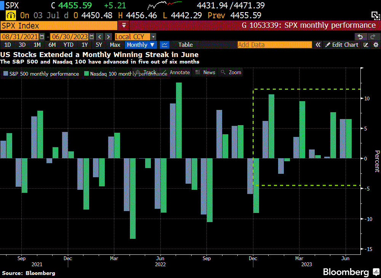
Task: Select the 1Y range tab
Action: tap(85, 45)
